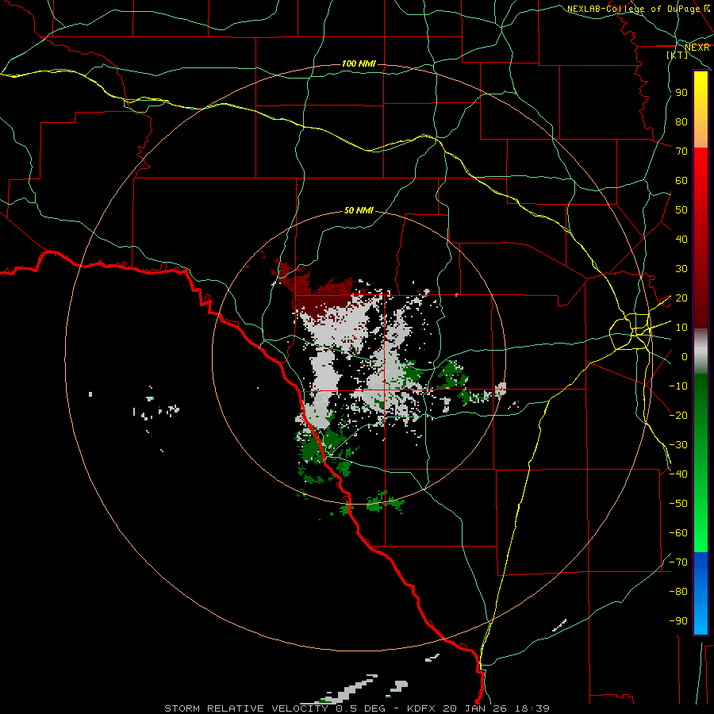Screen dimensions: 714x714
Task: Click the positive "50" scale value
Action: tap(681, 210)
